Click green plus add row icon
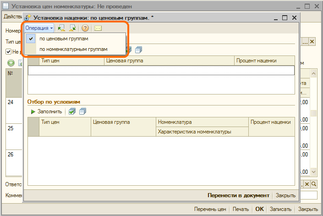This screenshot has width=323, height=216. (11, 63)
